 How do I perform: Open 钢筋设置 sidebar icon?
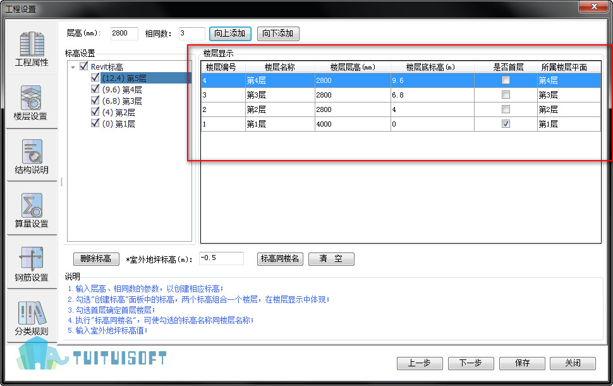[32, 263]
